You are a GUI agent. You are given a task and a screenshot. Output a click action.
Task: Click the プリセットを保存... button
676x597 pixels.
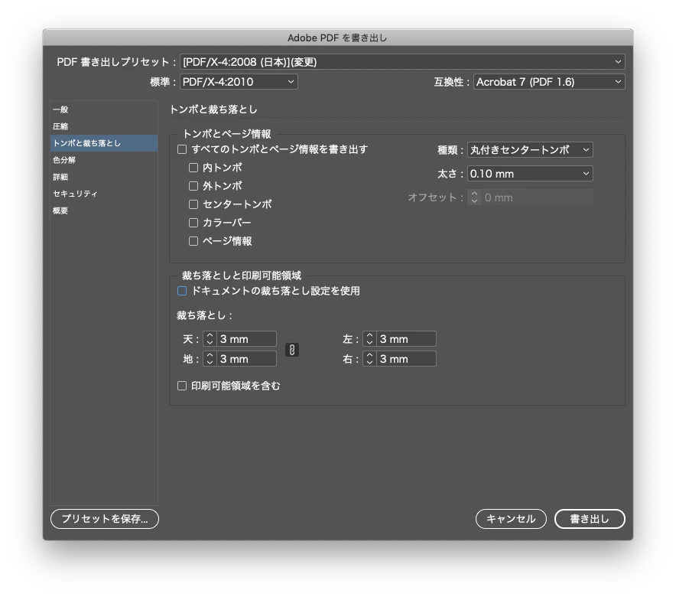(105, 519)
